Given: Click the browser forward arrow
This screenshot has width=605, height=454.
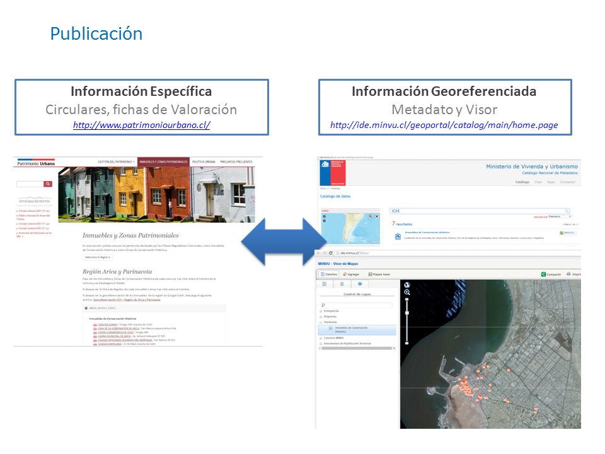Looking at the screenshot, I should pos(325,253).
